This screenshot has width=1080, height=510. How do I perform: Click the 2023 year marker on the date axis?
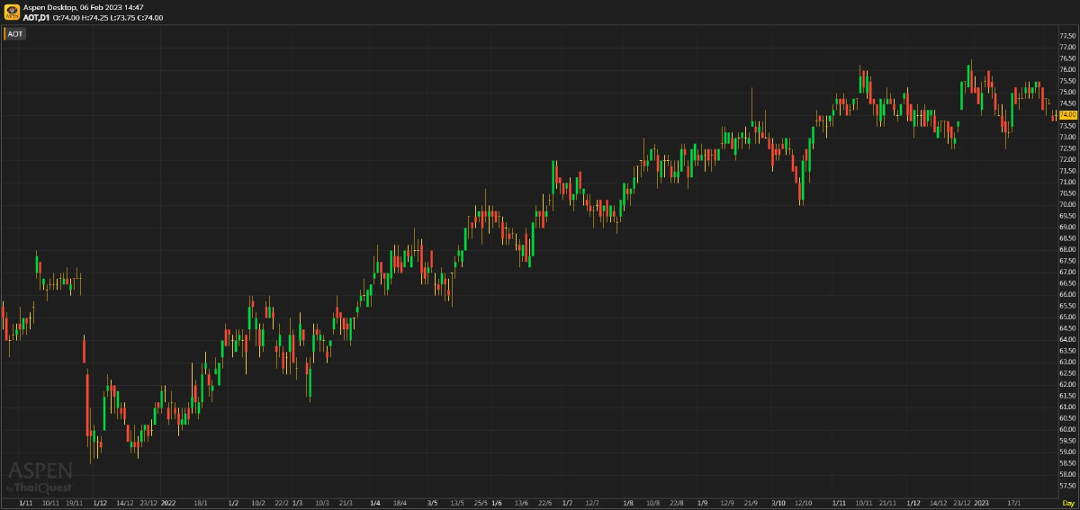pyautogui.click(x=981, y=503)
